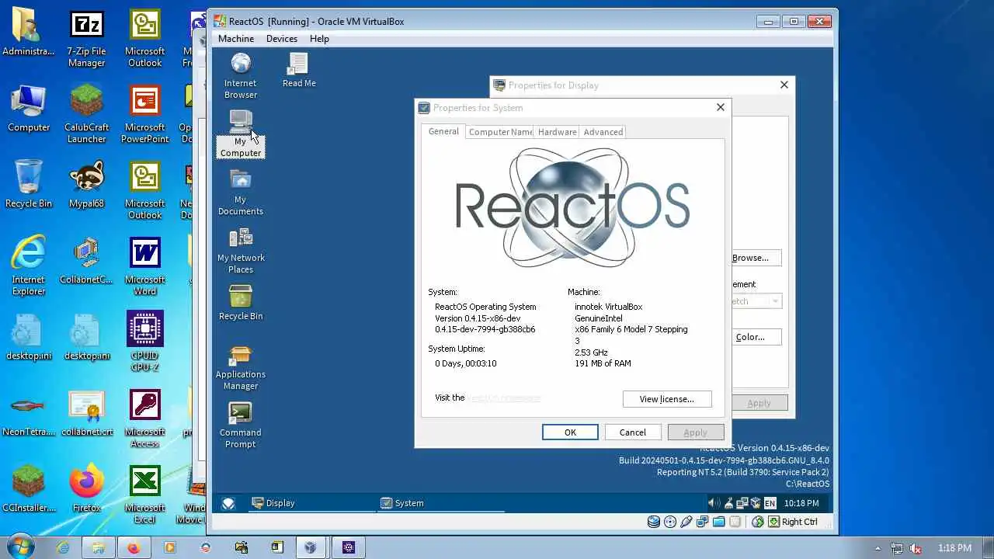The width and height of the screenshot is (994, 559).
Task: Open Microsoft Word desktop shortcut
Action: (144, 267)
